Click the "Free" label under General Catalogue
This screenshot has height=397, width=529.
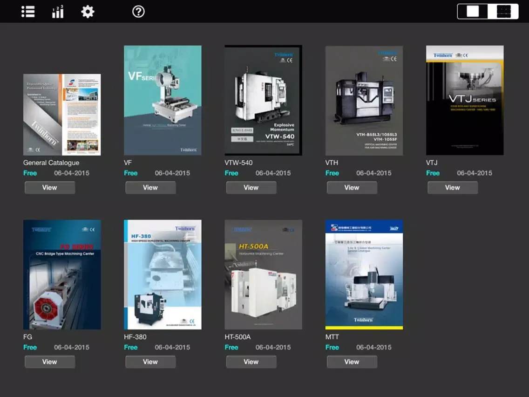[x=30, y=173]
